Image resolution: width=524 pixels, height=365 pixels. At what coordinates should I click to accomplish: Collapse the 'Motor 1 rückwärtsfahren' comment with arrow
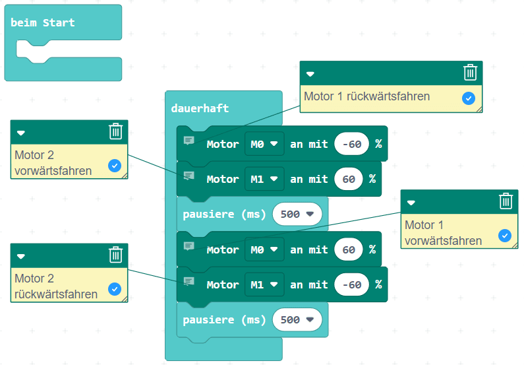point(310,74)
